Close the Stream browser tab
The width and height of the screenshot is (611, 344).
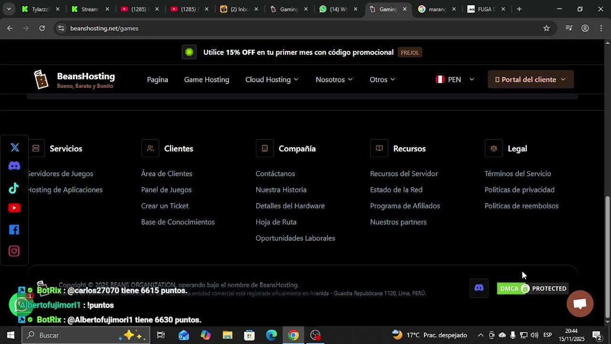pyautogui.click(x=107, y=9)
